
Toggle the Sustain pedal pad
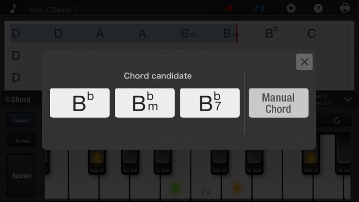click(22, 176)
